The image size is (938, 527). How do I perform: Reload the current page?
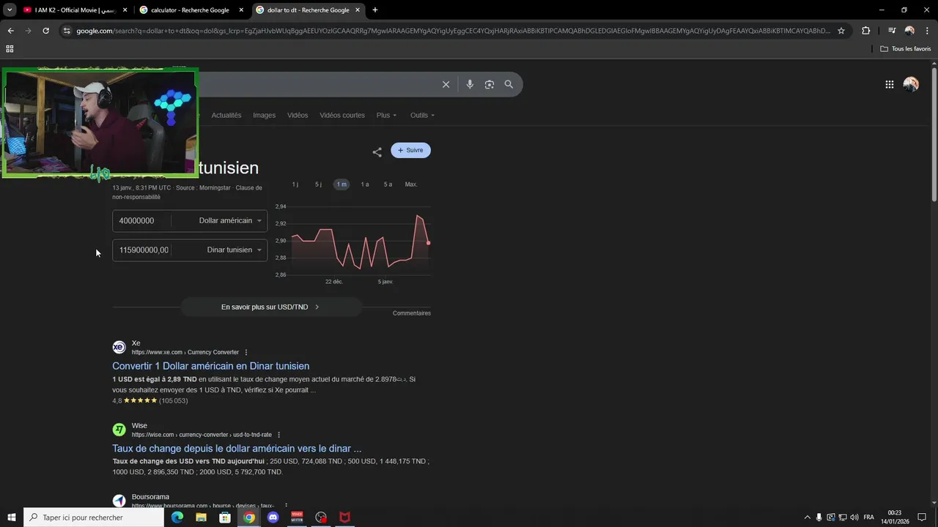coord(45,31)
